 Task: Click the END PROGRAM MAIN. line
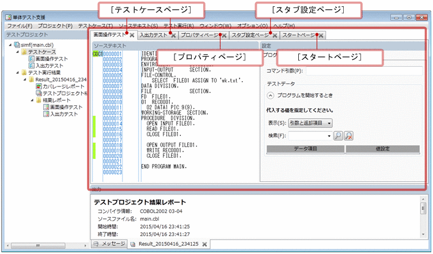(164, 167)
